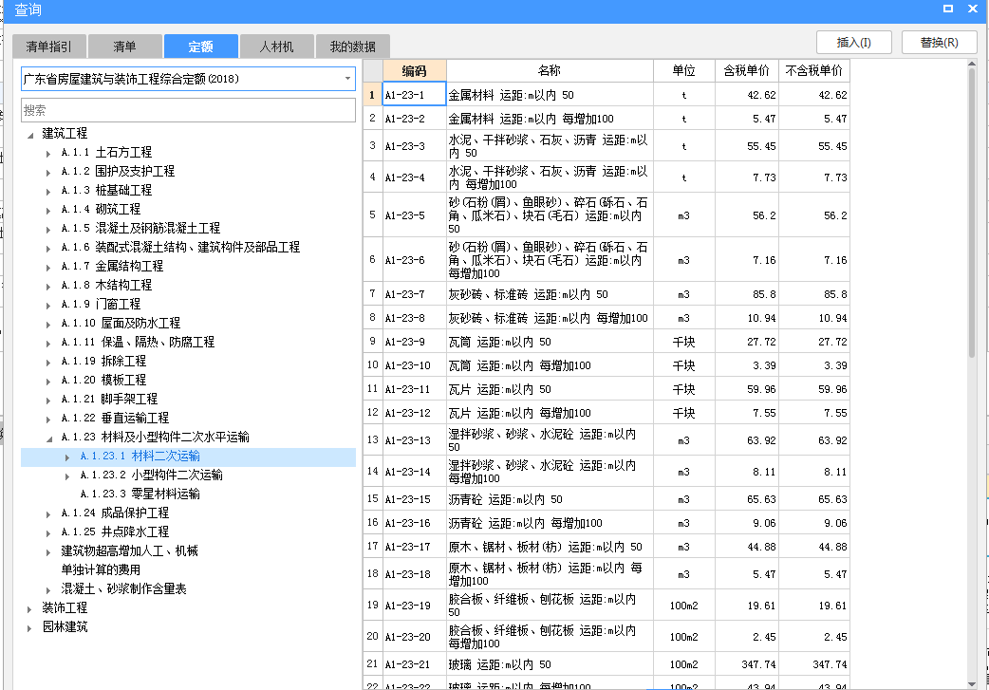This screenshot has height=690, width=989.
Task: Select code cell A1-23-5
Action: (415, 215)
